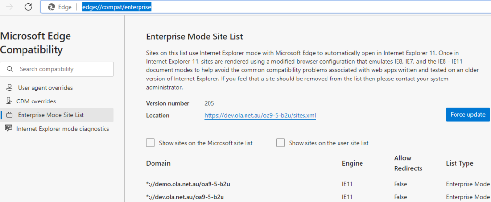
Task: Click the Enterprise Mode Site List briefcase icon
Action: pyautogui.click(x=9, y=115)
